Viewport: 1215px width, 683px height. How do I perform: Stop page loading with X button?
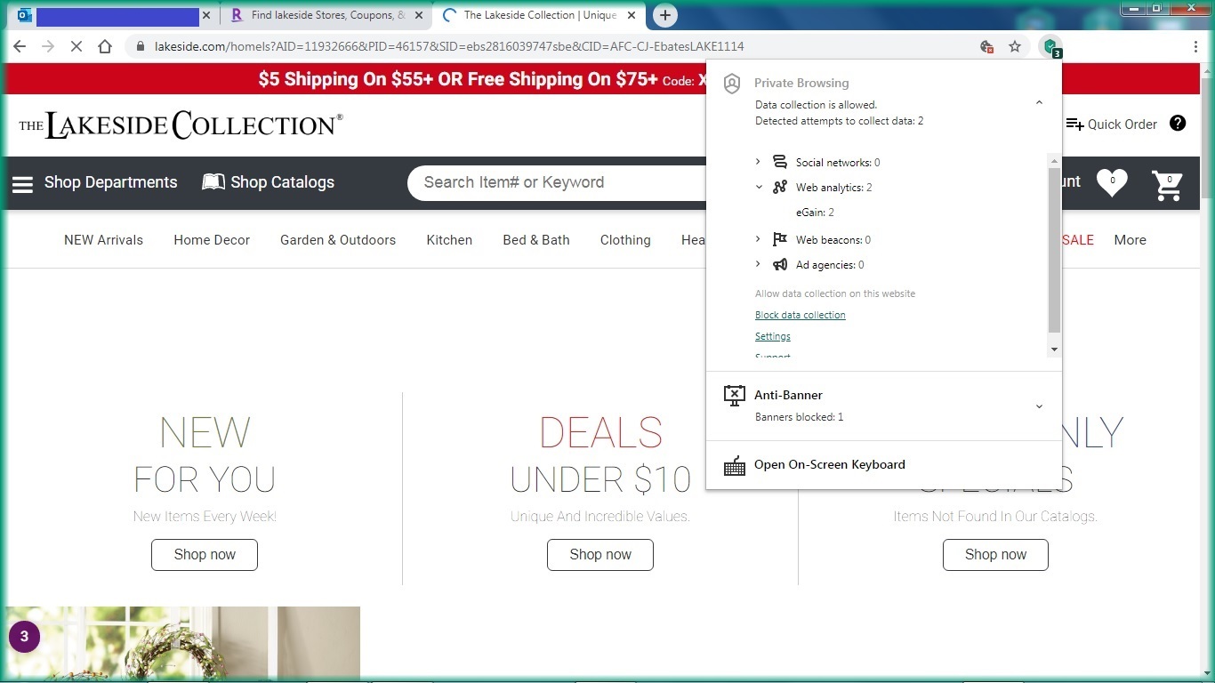pos(76,46)
